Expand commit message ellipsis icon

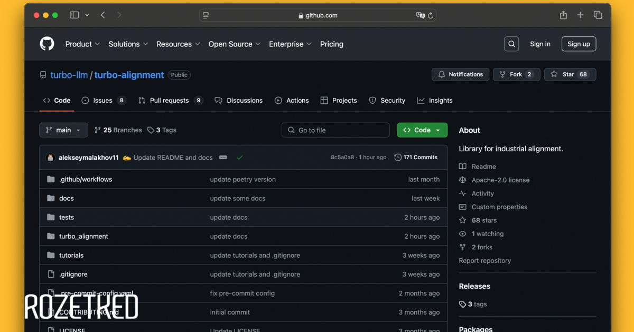coord(223,158)
